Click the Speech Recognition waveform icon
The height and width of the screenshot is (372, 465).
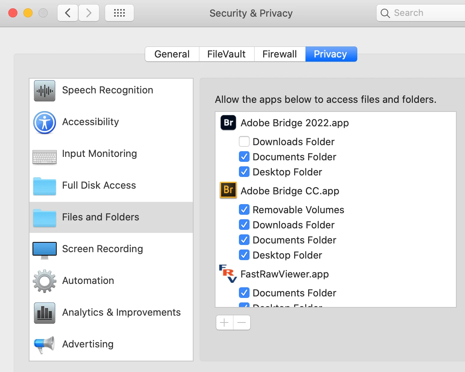point(45,91)
